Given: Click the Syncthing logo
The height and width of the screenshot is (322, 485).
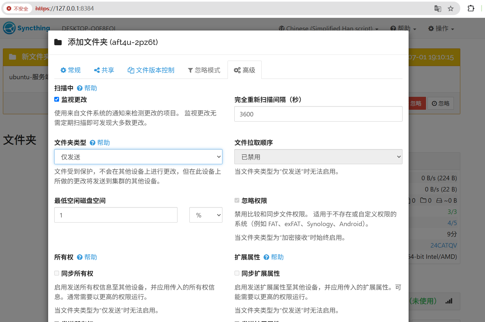Looking at the screenshot, I should click(27, 28).
